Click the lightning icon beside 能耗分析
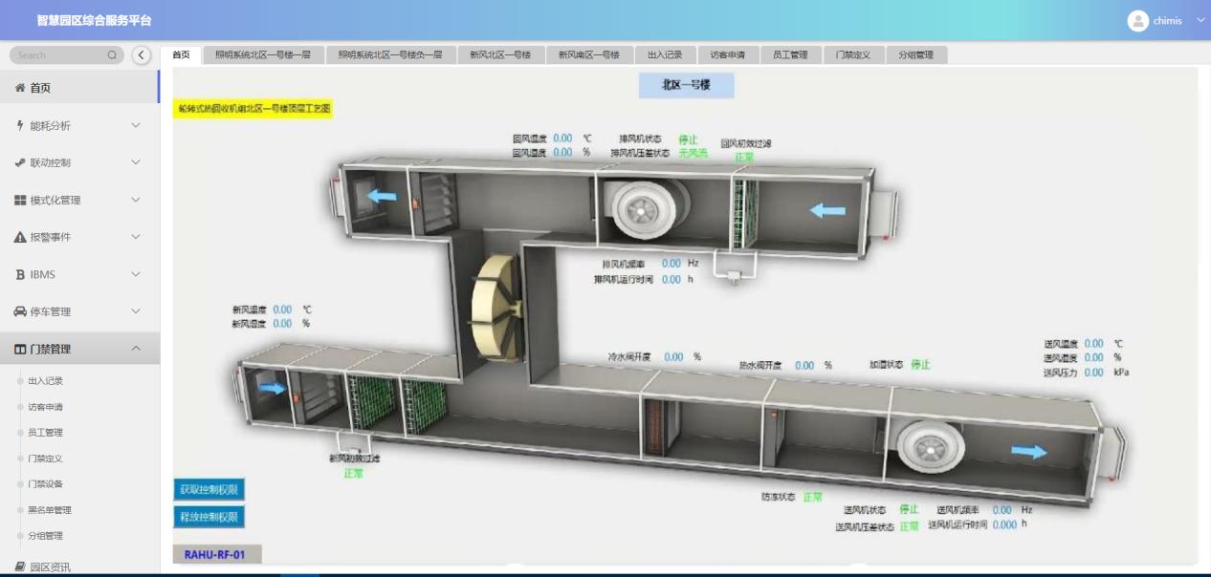 tap(20, 126)
